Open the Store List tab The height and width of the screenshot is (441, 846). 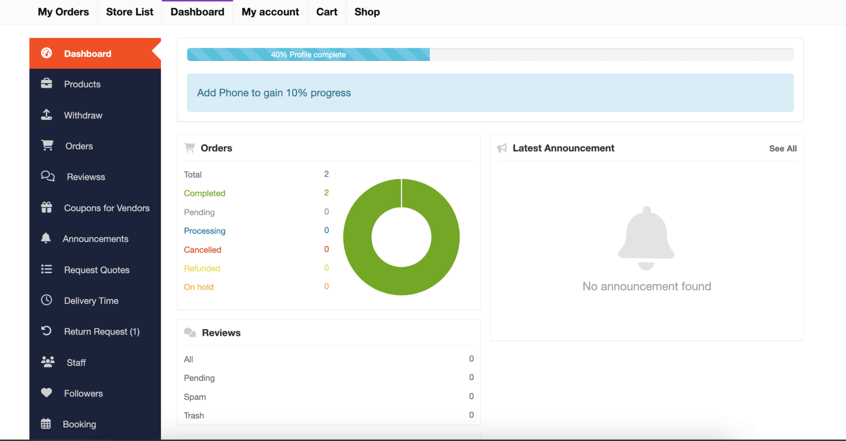coord(129,12)
